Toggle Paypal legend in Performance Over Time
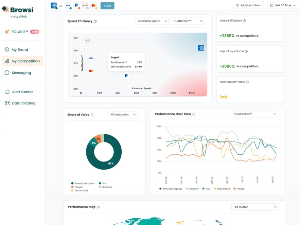Screen dimensions: 300x225 (239, 189)
